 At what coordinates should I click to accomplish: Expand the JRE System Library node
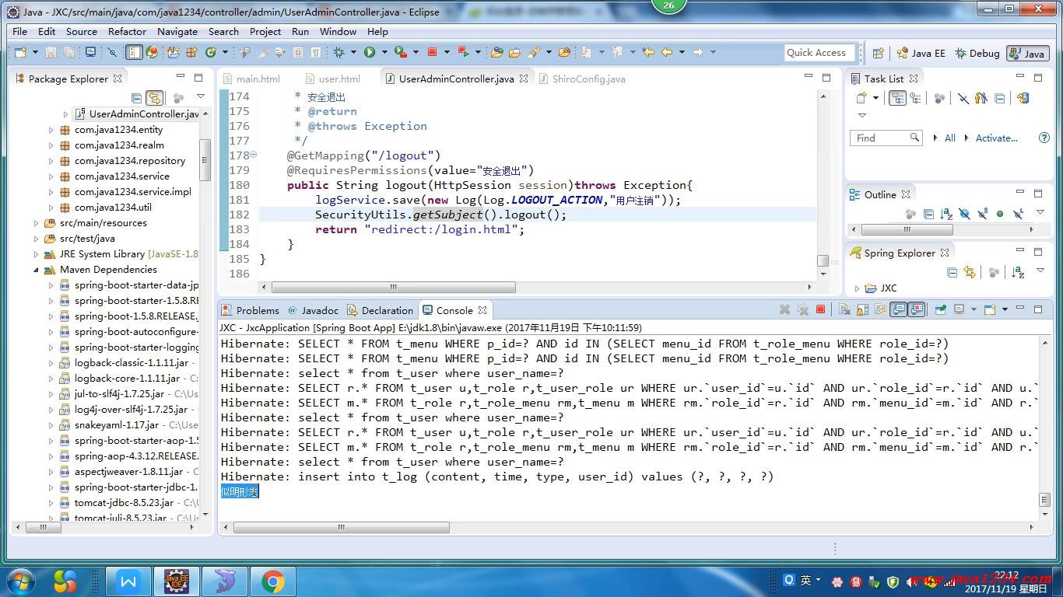click(x=37, y=254)
